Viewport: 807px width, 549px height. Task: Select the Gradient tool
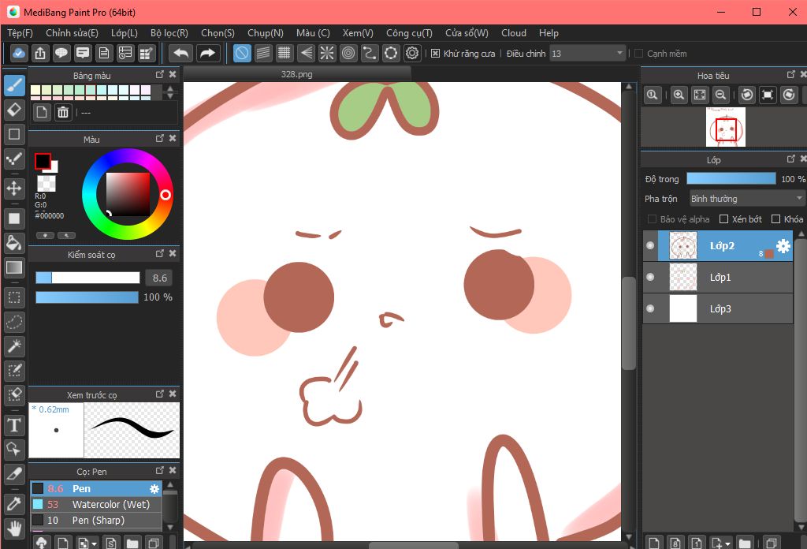(x=14, y=268)
